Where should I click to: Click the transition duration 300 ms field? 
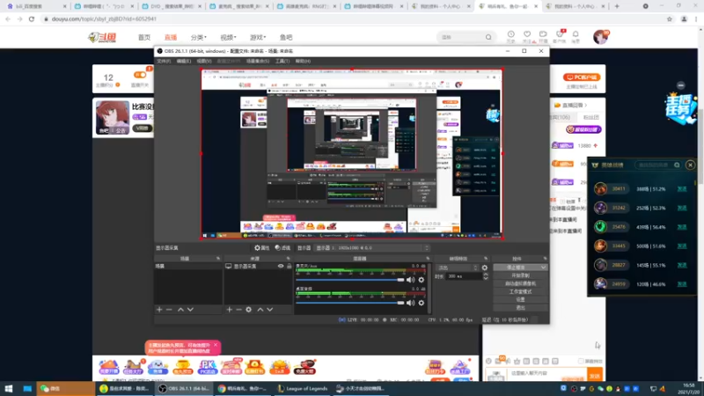[x=464, y=276]
